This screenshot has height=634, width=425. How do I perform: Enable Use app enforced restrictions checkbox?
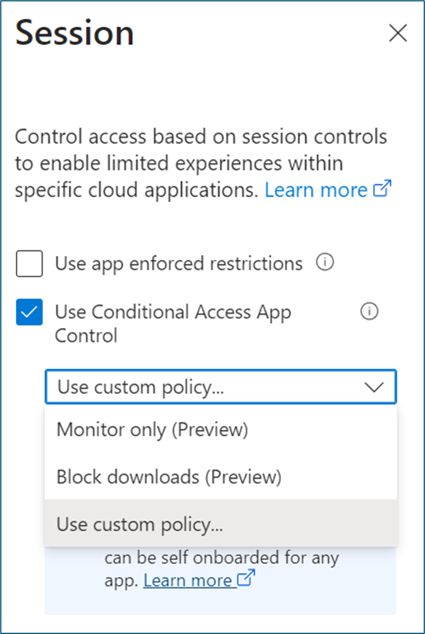(30, 264)
